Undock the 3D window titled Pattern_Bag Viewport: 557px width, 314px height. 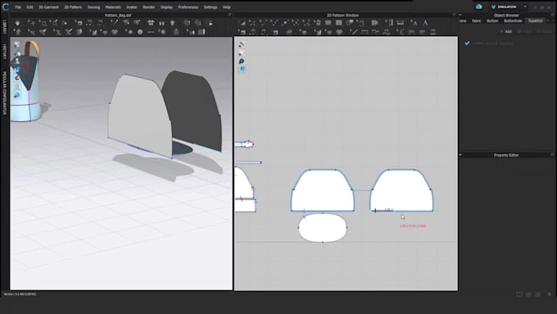coord(229,15)
